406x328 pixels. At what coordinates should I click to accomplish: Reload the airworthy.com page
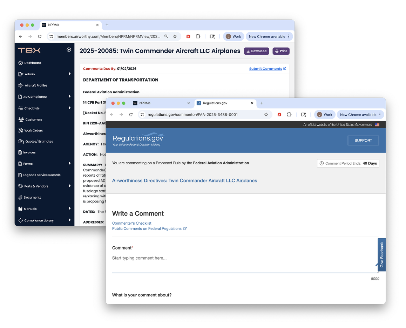point(40,36)
